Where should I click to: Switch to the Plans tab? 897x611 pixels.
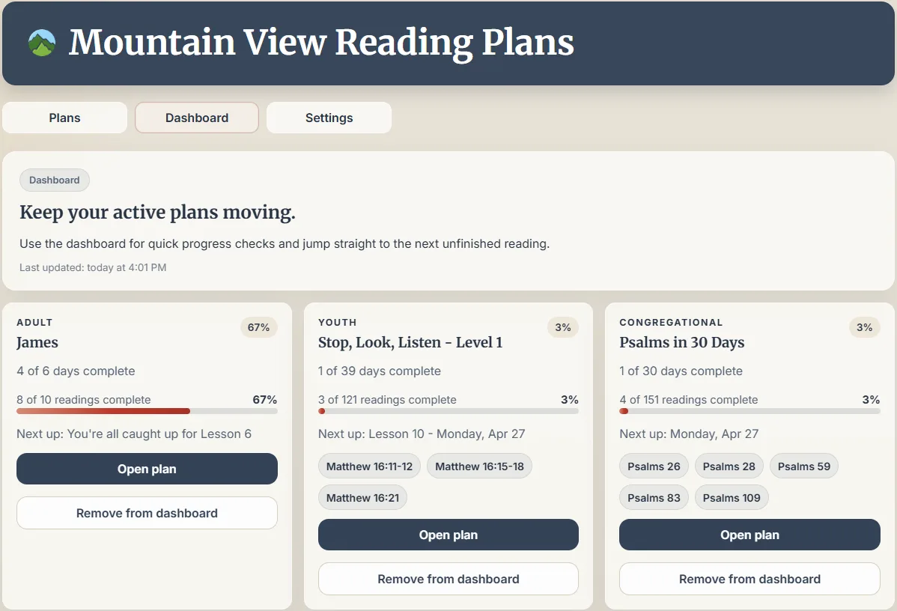pos(64,118)
